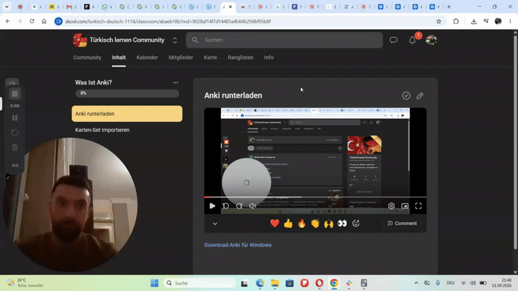Click the browser address bar URL
Screen dimensions: 518x291
pos(168,21)
